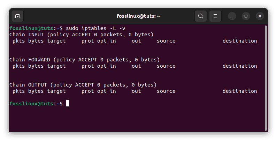Click the 'Chain OUTPUT' policy line
This screenshot has height=142, width=277.
pos(83,85)
